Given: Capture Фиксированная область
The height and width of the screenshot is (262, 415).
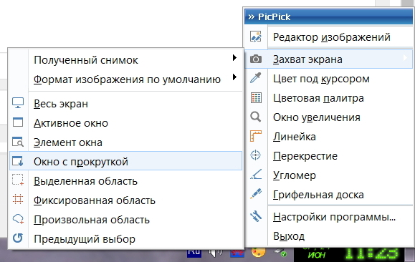Looking at the screenshot, I should 125,200.
